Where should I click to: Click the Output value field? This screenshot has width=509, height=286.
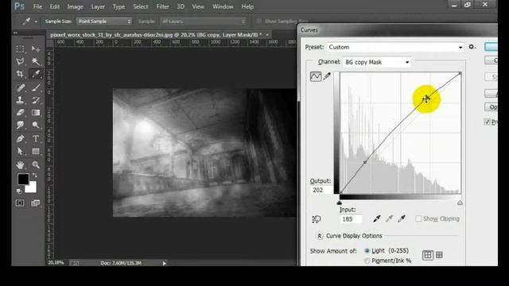[x=321, y=190]
